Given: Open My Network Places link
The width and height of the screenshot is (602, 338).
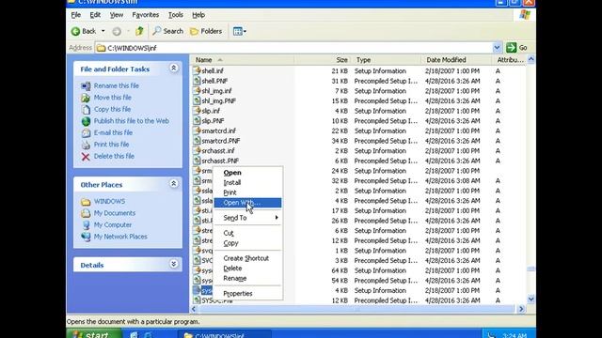Looking at the screenshot, I should (x=120, y=237).
